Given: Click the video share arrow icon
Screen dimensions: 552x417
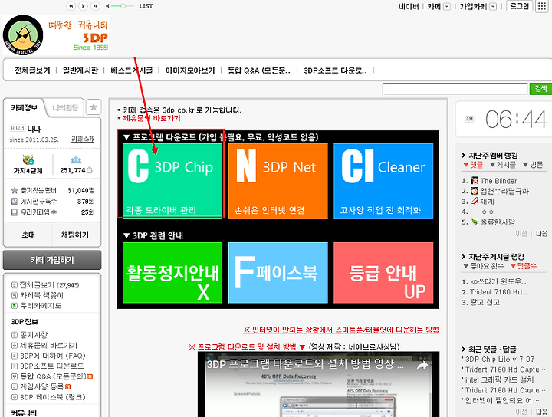Looking at the screenshot, I should [x=422, y=366].
